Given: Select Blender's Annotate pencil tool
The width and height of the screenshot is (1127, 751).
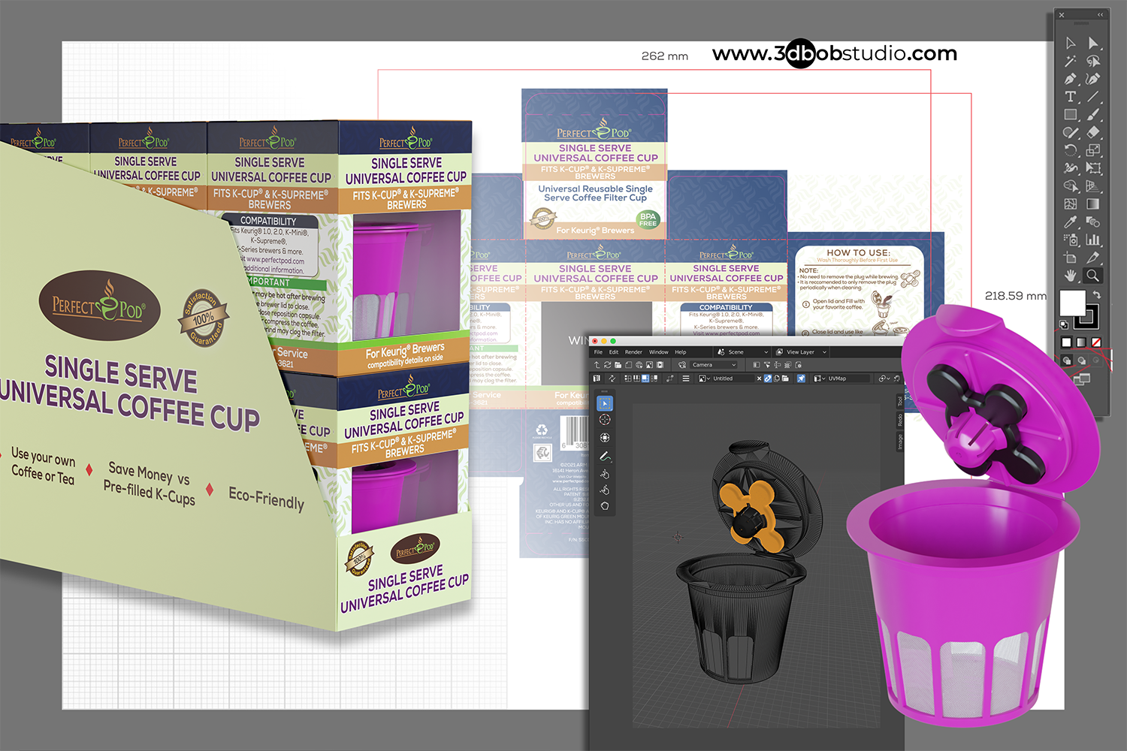Looking at the screenshot, I should (x=605, y=456).
